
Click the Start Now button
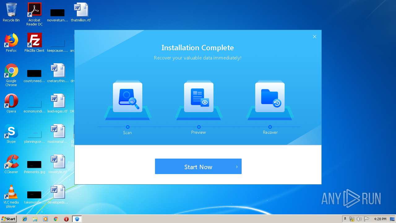198,167
